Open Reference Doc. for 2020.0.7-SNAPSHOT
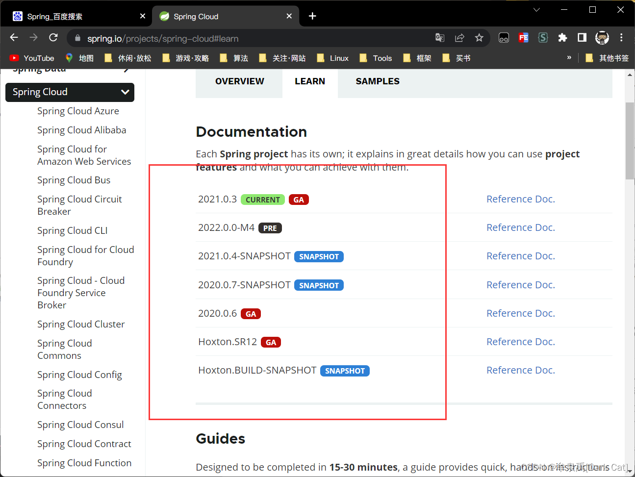635x477 pixels. coord(521,285)
